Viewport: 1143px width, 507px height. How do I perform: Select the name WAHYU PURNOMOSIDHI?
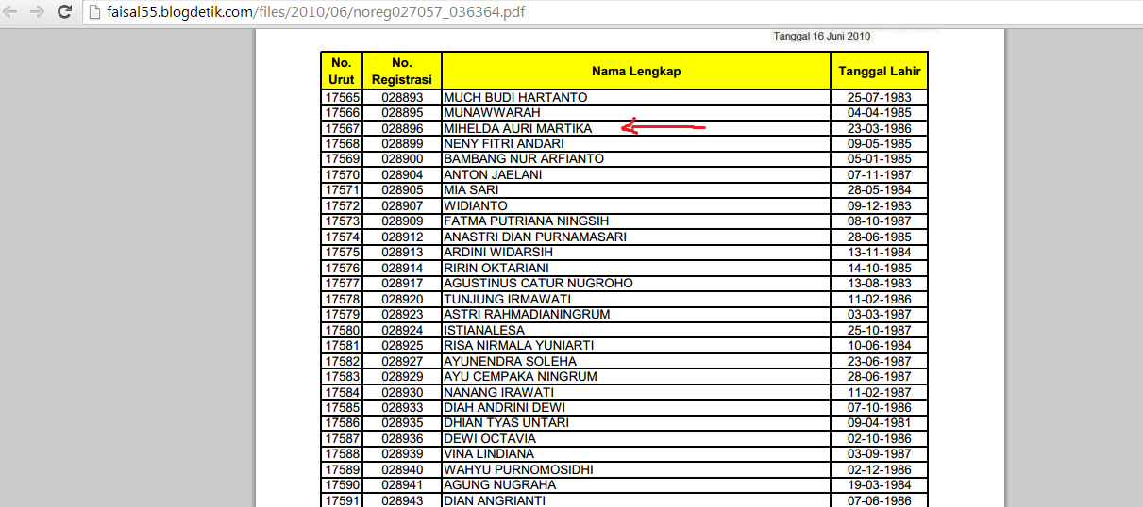(x=518, y=469)
